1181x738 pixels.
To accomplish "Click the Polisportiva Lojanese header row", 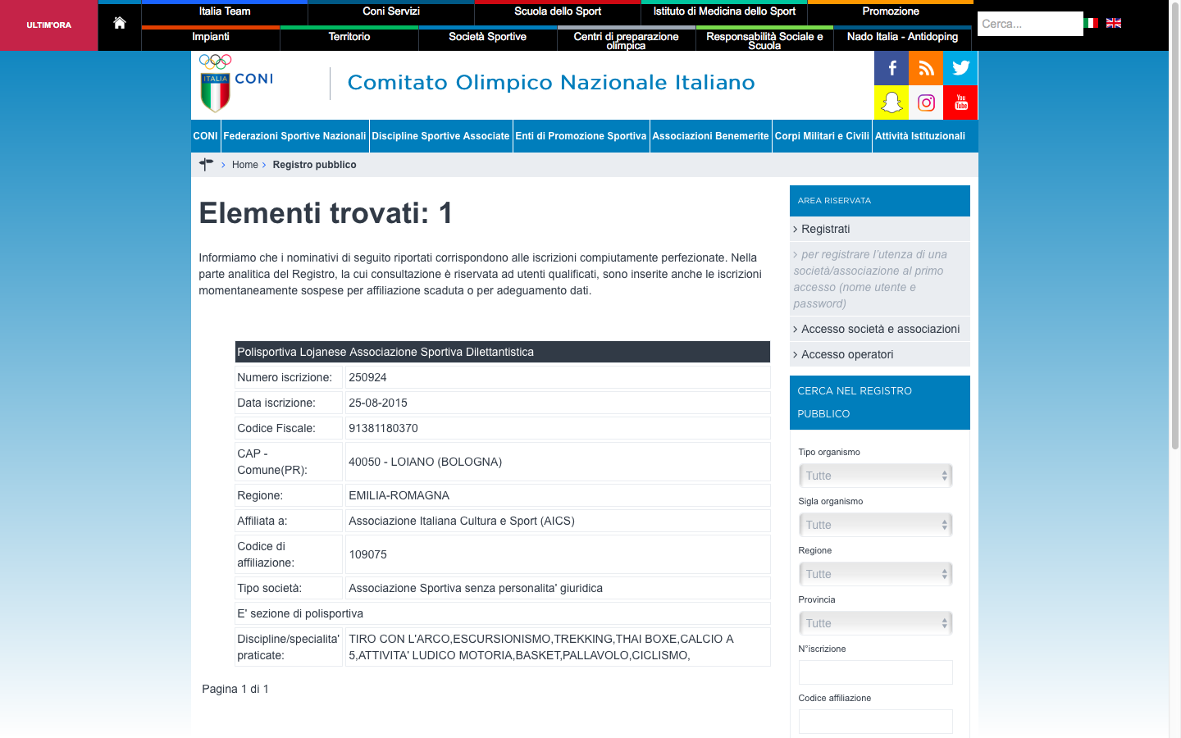I will click(x=502, y=352).
